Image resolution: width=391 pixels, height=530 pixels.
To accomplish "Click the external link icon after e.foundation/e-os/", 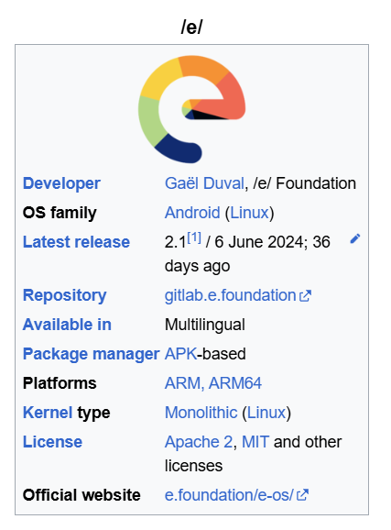I will click(x=302, y=495).
